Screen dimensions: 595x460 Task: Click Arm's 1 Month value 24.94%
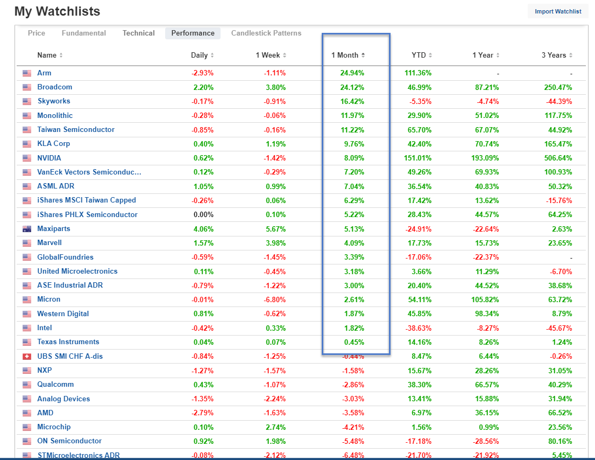(x=352, y=73)
